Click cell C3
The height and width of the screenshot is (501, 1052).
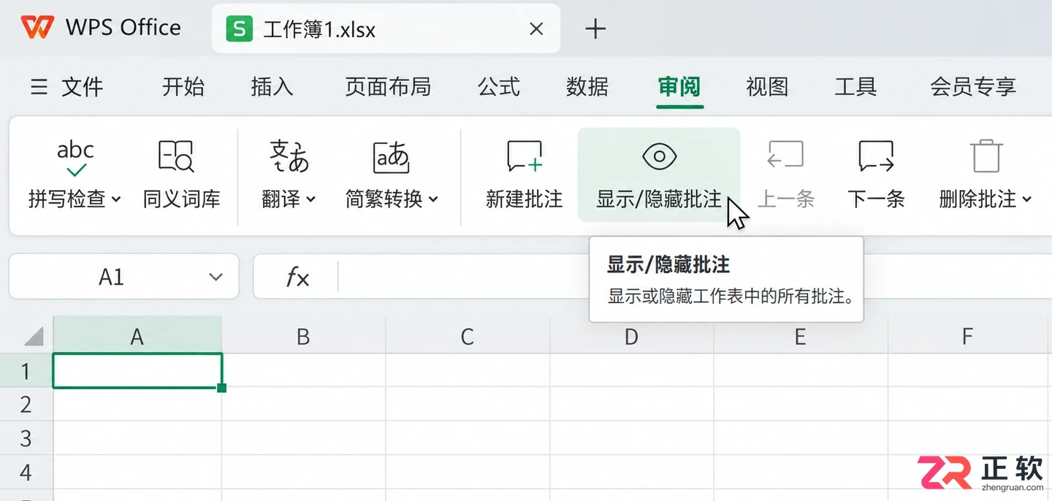click(x=468, y=438)
